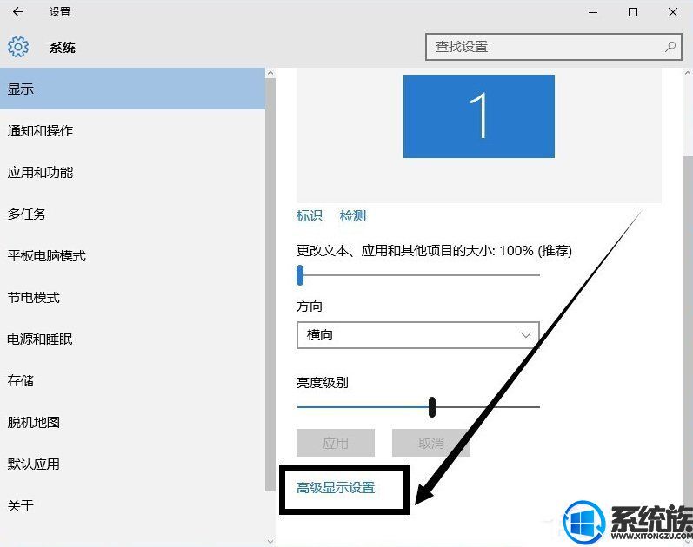Minimize the 设置 window
This screenshot has width=693, height=547.
point(593,12)
